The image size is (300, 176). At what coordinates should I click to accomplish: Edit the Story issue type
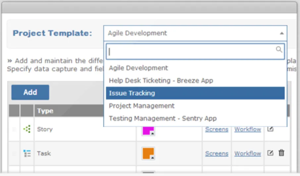(271, 129)
